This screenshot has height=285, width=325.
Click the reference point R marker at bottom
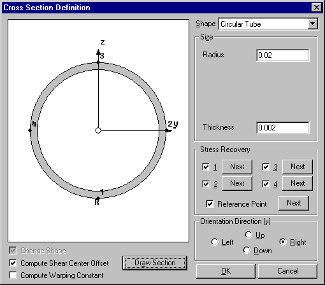click(98, 198)
